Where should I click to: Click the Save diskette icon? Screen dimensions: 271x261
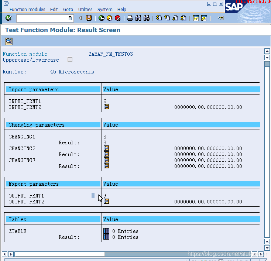tap(89, 18)
